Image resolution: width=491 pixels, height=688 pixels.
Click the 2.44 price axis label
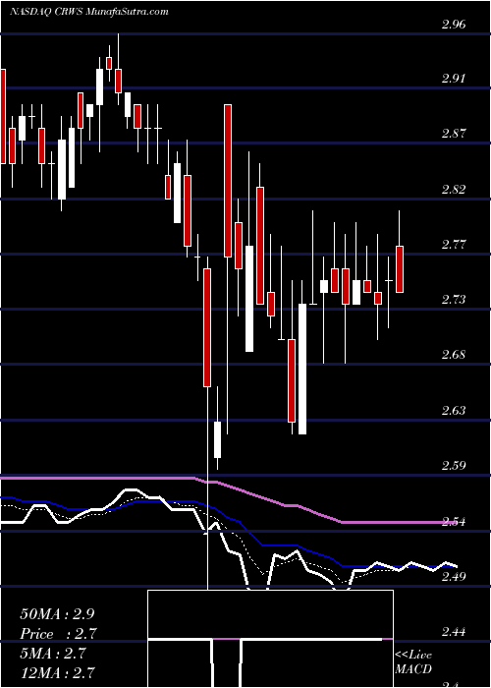454,632
